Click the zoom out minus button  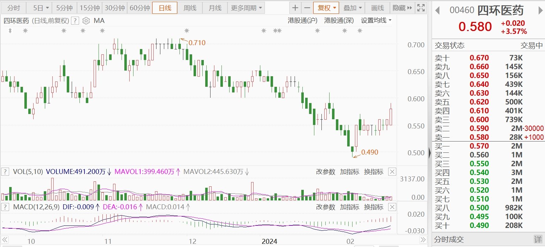coord(307,8)
